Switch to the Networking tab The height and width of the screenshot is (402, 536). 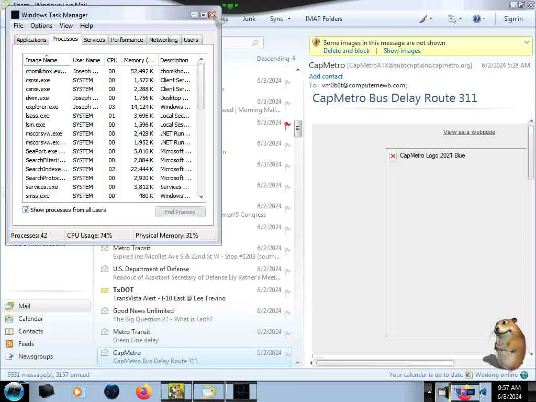163,40
